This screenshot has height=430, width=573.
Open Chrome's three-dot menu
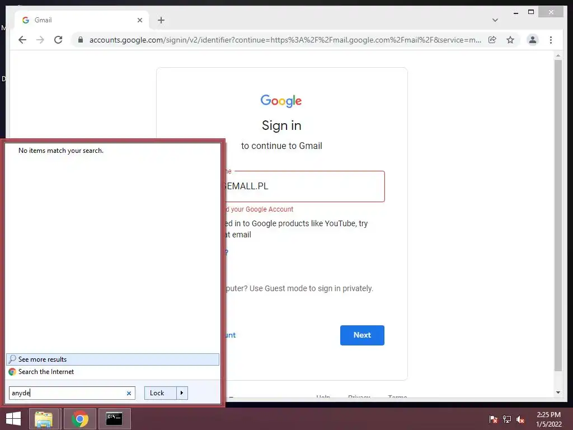point(551,40)
